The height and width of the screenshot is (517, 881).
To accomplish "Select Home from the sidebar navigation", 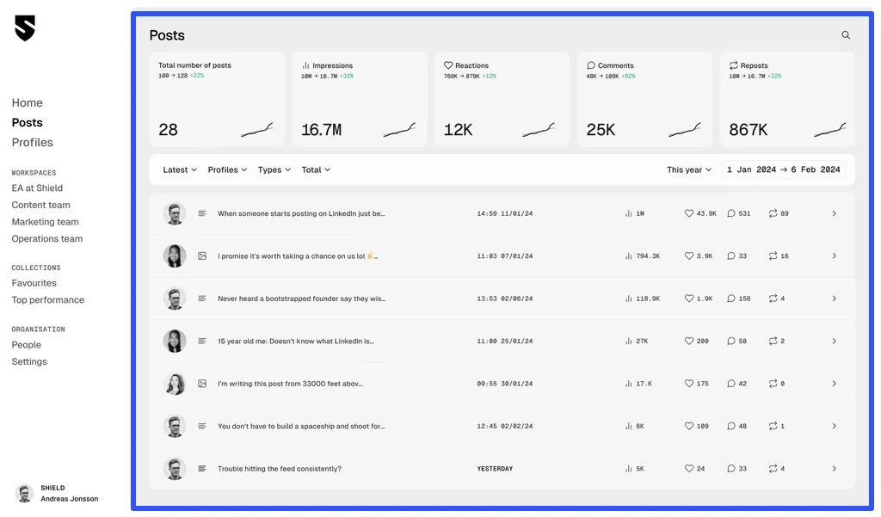I will click(27, 102).
